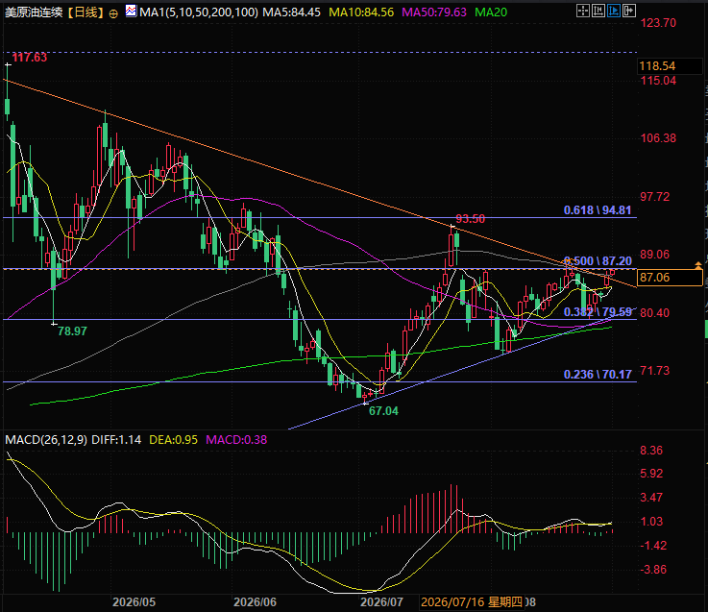Viewport: 708px width, 612px height.
Task: Click the 106.38 price axis value
Action: click(x=658, y=138)
